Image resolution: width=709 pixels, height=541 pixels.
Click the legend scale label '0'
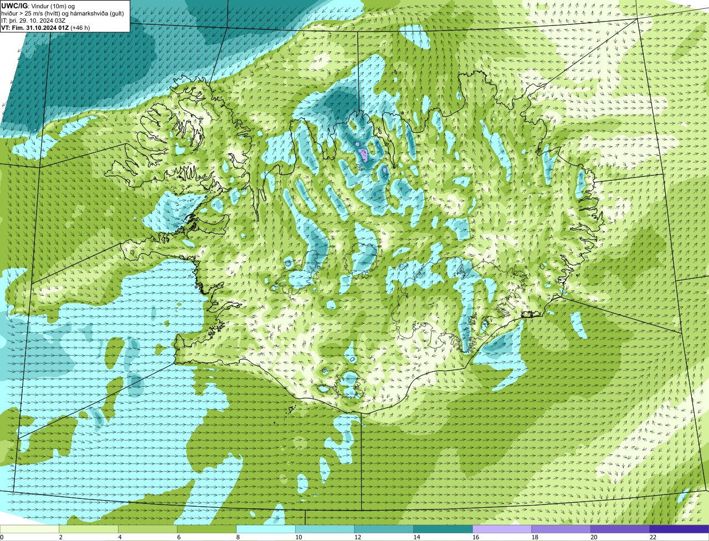(x=2, y=537)
